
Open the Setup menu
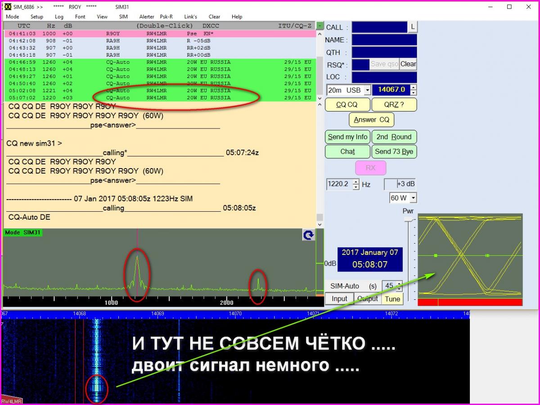tap(37, 17)
